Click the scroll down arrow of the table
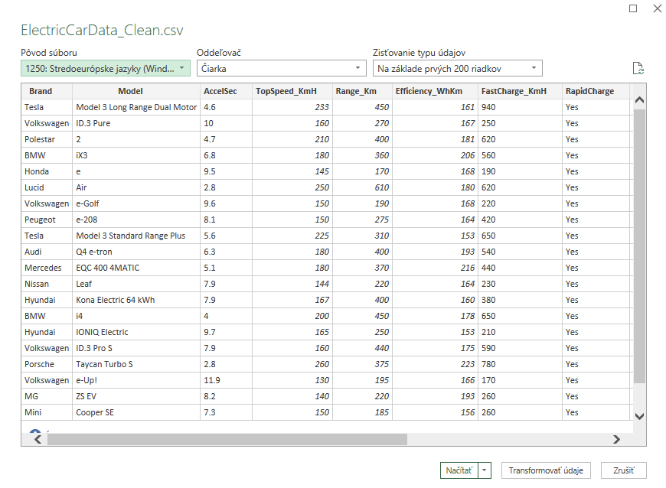Viewport: 666px width, 488px height. 639,416
